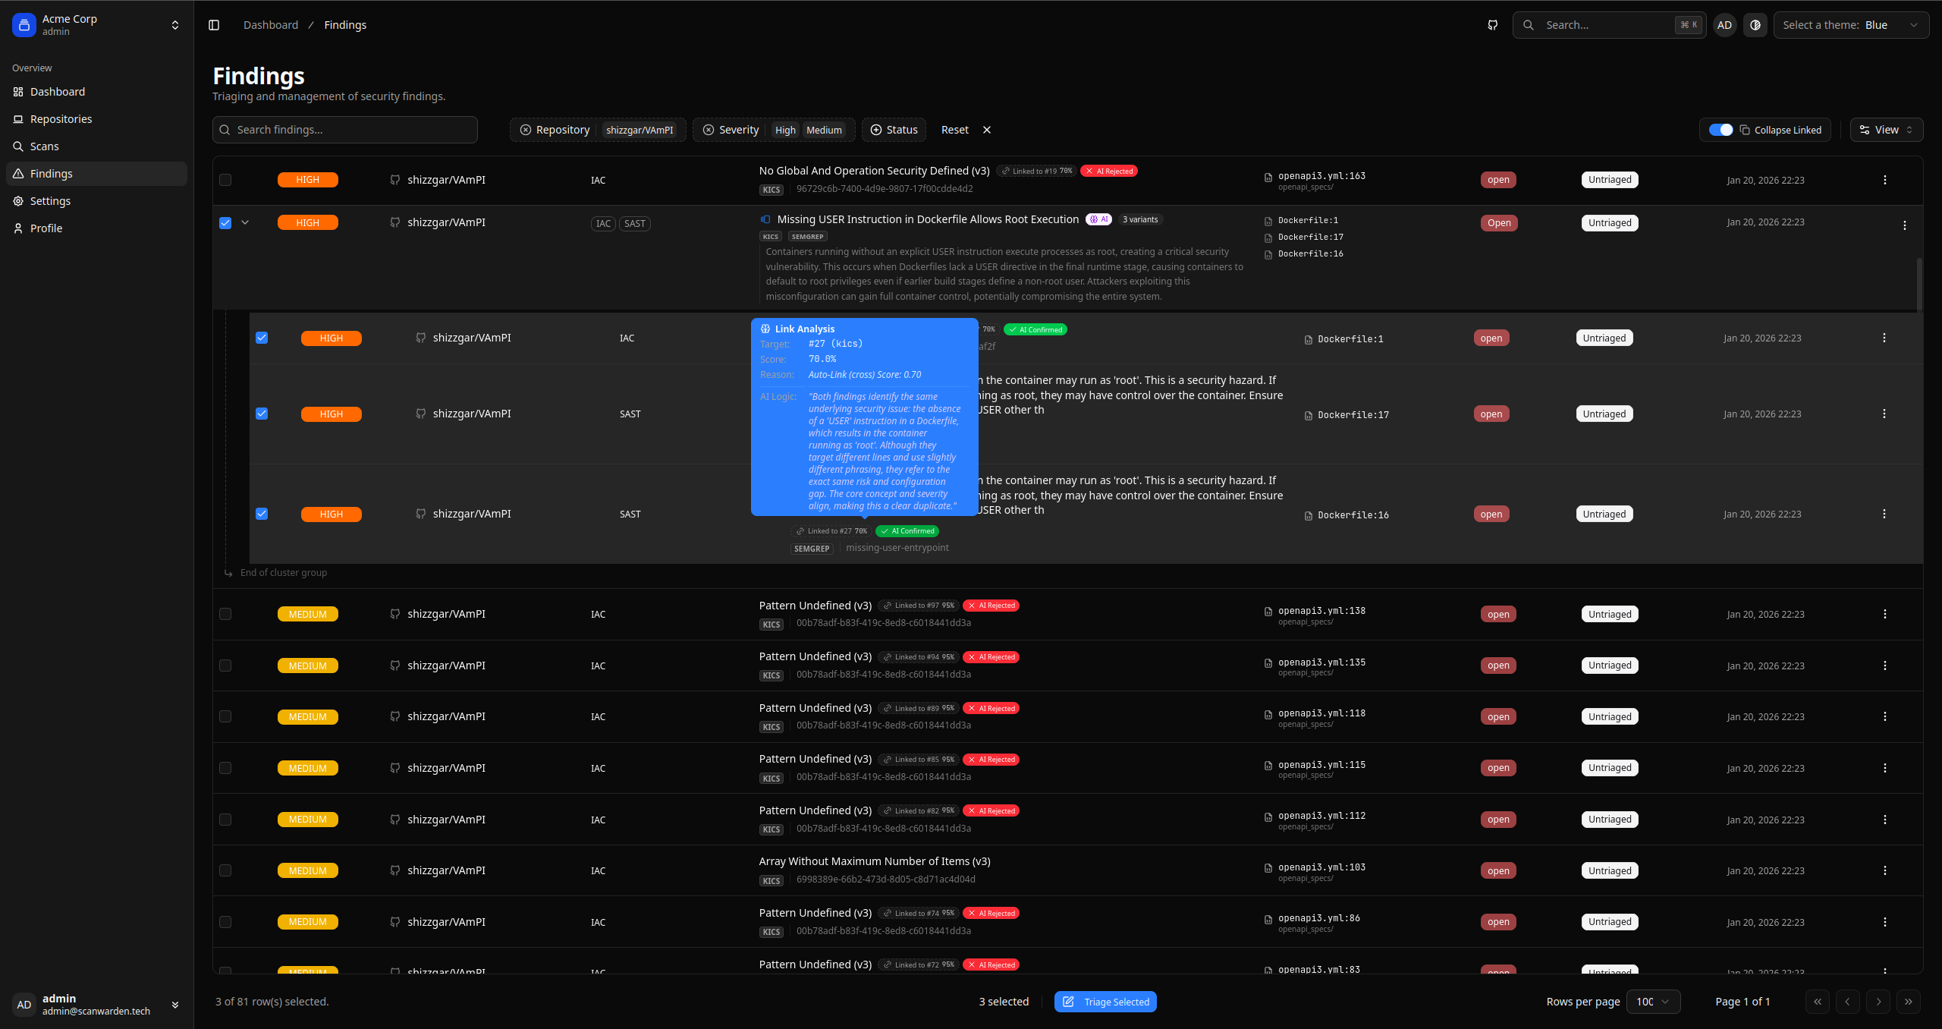This screenshot has width=1942, height=1029.
Task: Click the Dashboard breadcrumb link
Action: click(271, 25)
